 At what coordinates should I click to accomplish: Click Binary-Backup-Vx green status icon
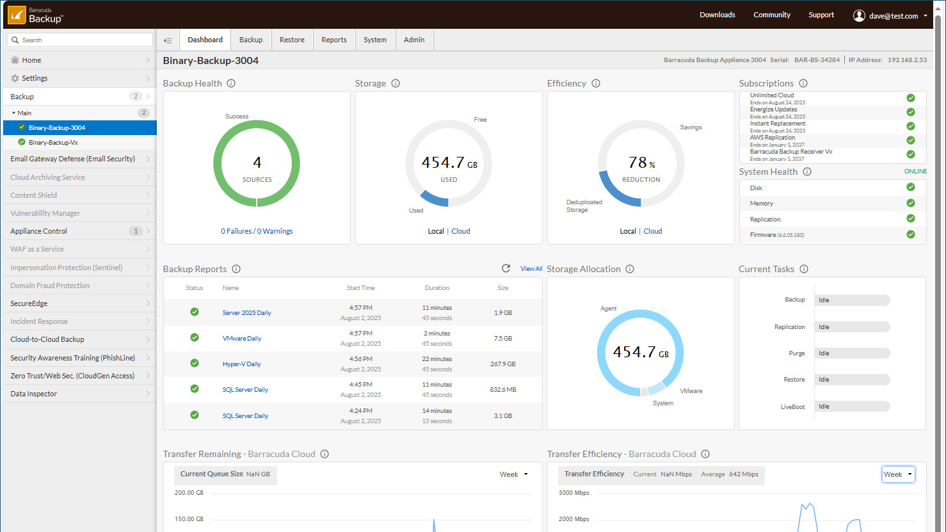(22, 142)
